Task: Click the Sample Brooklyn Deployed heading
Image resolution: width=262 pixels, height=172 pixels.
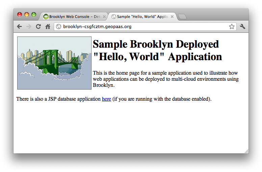Action: click(x=157, y=50)
